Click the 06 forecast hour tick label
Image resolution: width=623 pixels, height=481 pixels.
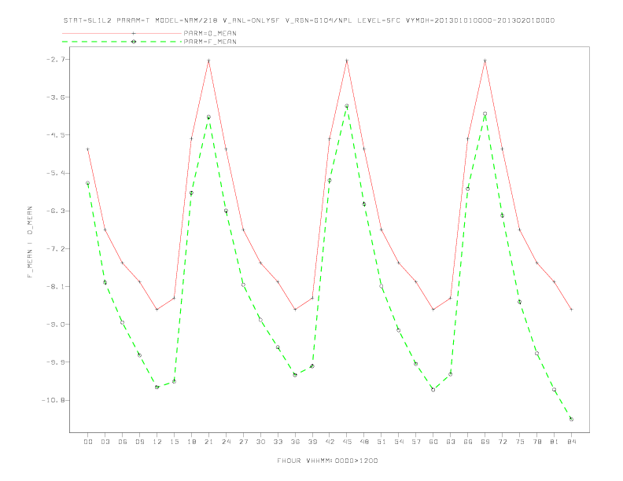point(123,442)
